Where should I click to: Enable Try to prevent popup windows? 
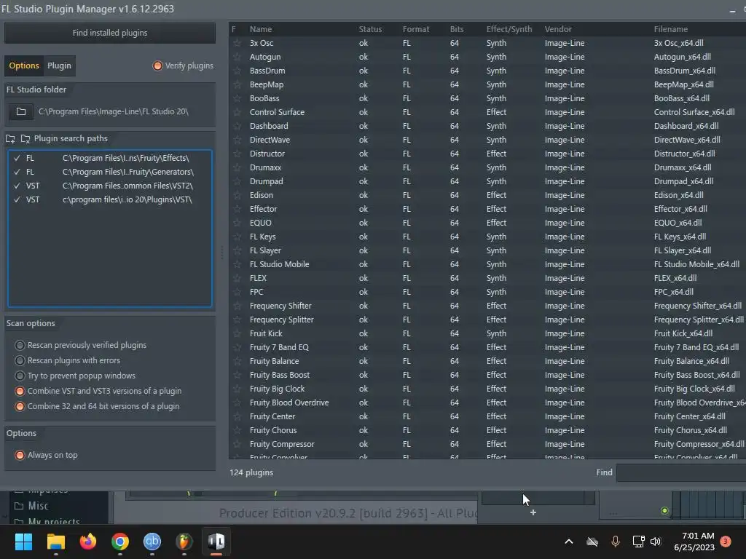(20, 376)
